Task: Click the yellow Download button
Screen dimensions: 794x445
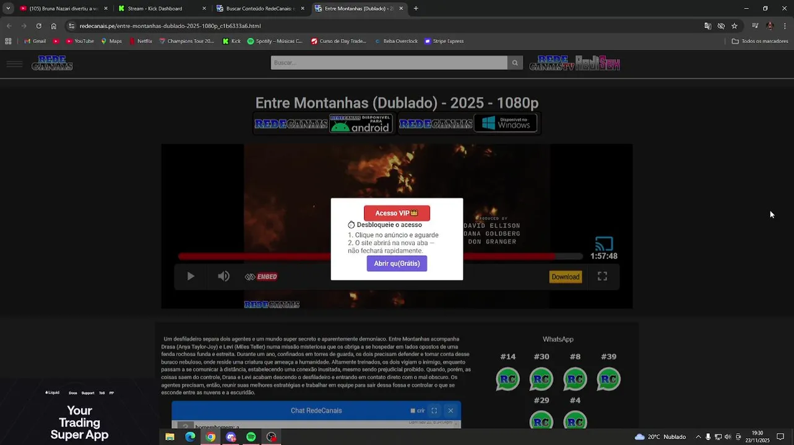Action: 566,277
